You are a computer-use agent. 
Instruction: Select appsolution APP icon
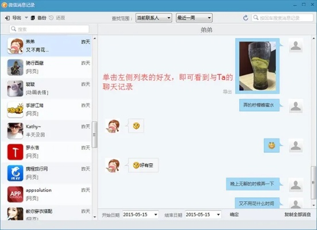(x=16, y=194)
